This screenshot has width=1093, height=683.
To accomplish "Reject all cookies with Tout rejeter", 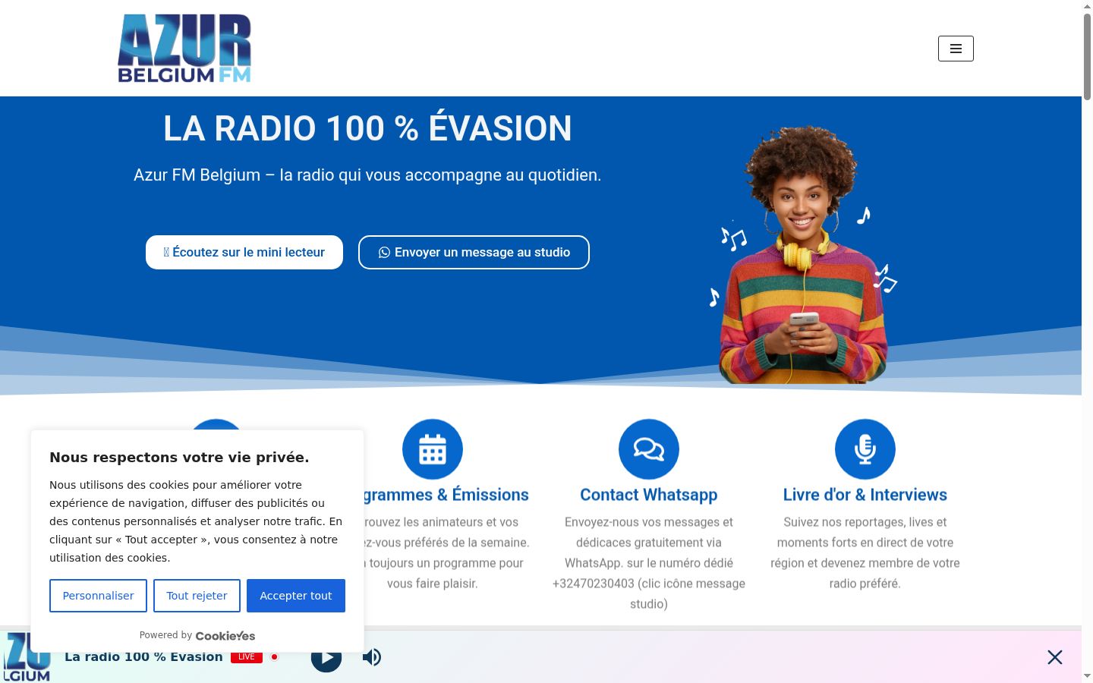I will tap(197, 596).
